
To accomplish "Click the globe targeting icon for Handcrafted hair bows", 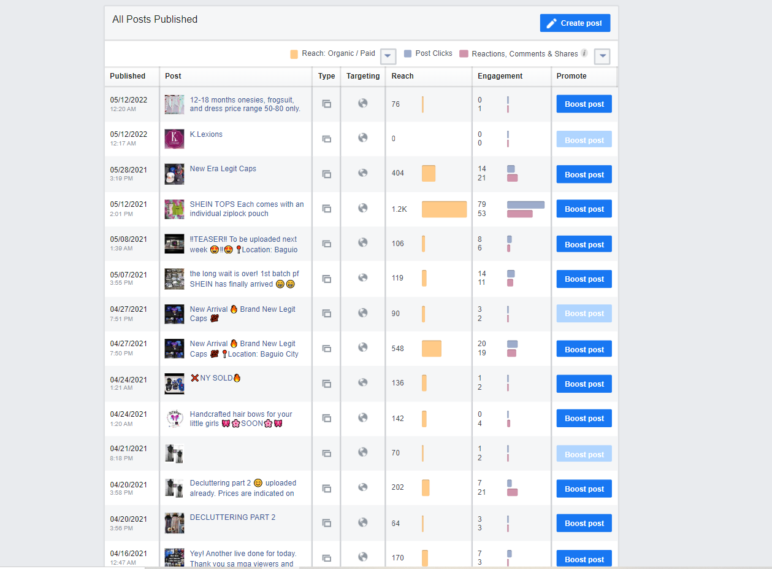I will click(363, 417).
